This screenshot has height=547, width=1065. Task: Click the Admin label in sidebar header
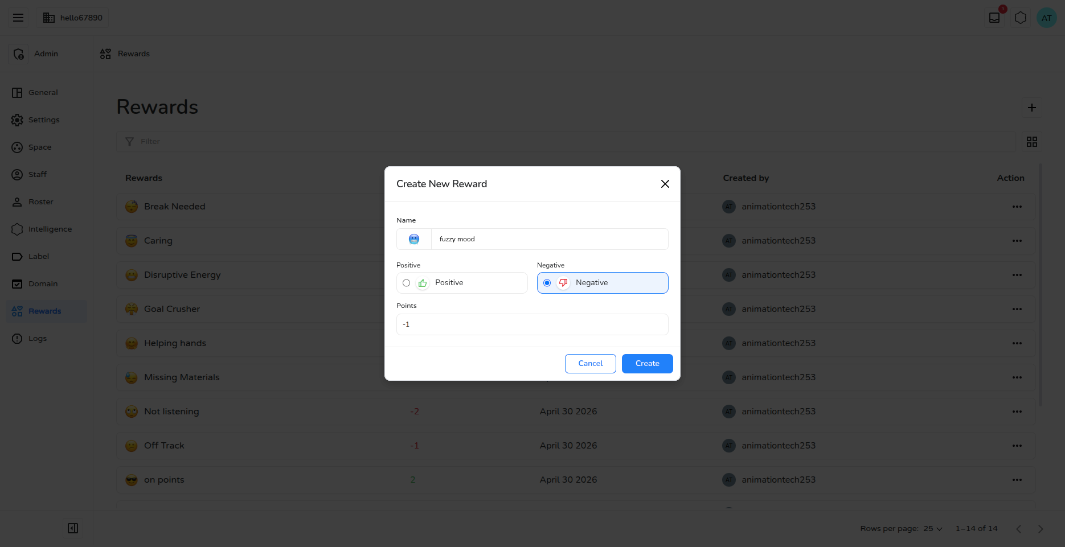pyautogui.click(x=46, y=54)
